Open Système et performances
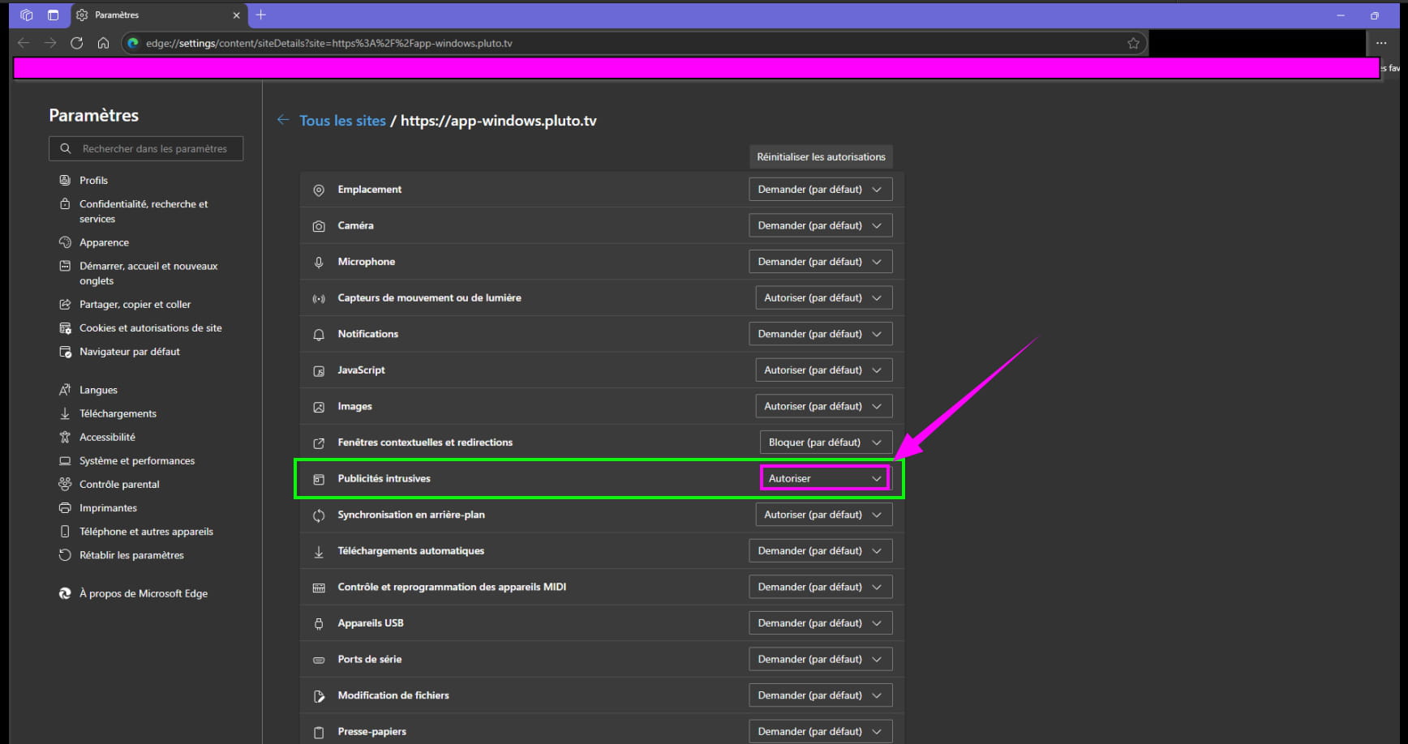This screenshot has height=744, width=1408. coord(137,460)
